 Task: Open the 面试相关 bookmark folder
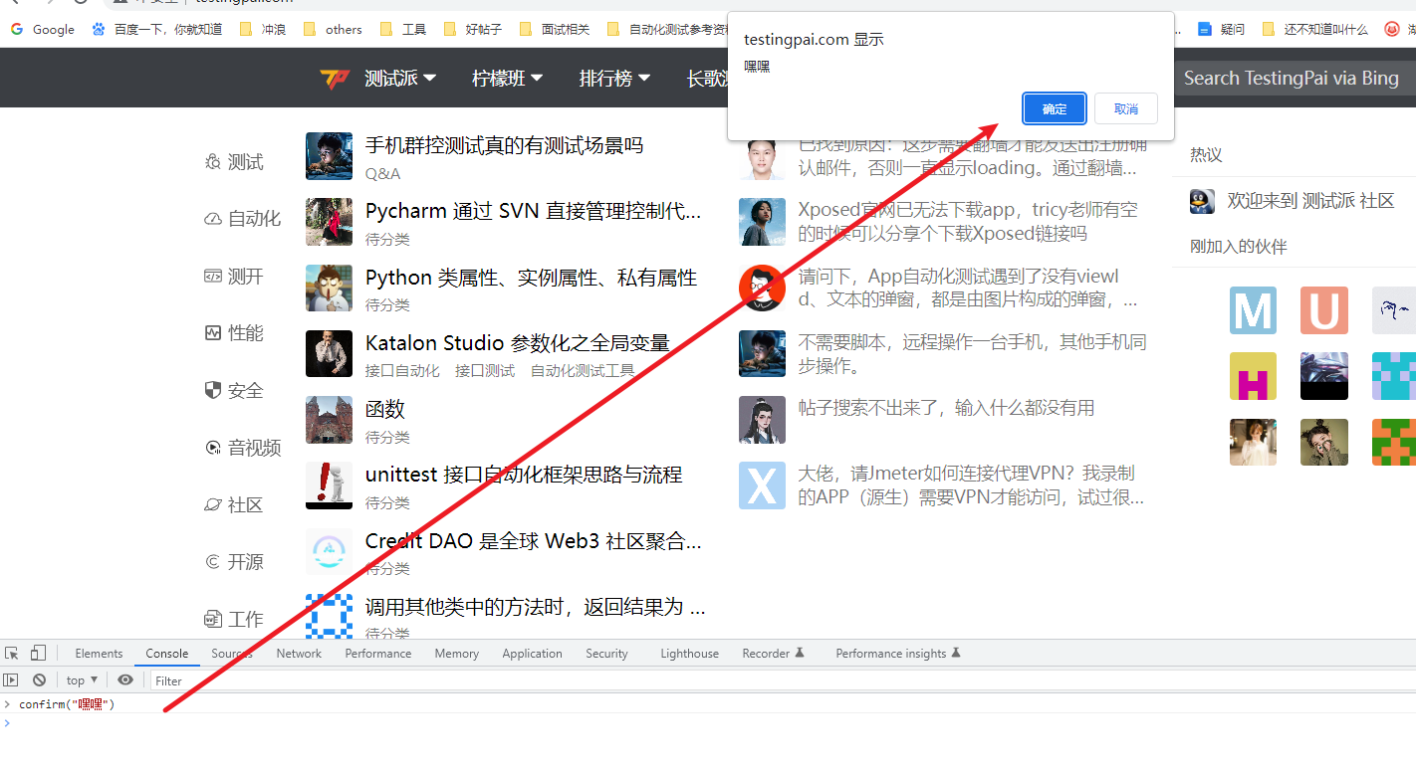(555, 30)
